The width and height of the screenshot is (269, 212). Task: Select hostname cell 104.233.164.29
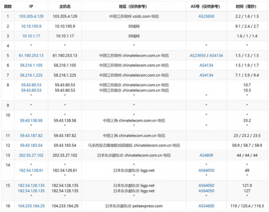click(x=65, y=206)
